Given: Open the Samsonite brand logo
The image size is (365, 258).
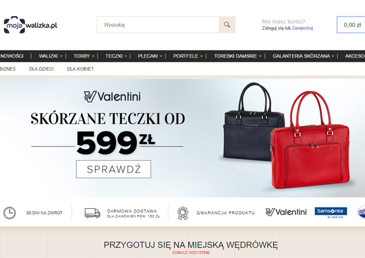Looking at the screenshot, I should (x=331, y=212).
